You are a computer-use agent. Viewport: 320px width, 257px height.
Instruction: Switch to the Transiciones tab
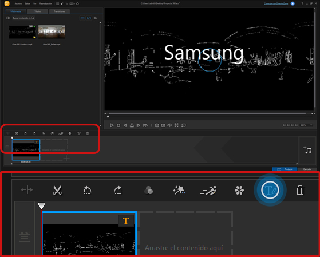(x=60, y=11)
